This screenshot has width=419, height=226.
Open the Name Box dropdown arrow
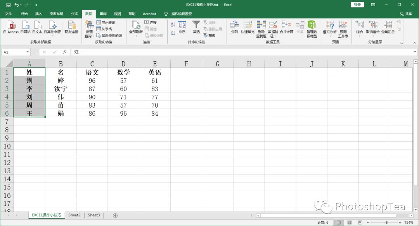click(27, 52)
